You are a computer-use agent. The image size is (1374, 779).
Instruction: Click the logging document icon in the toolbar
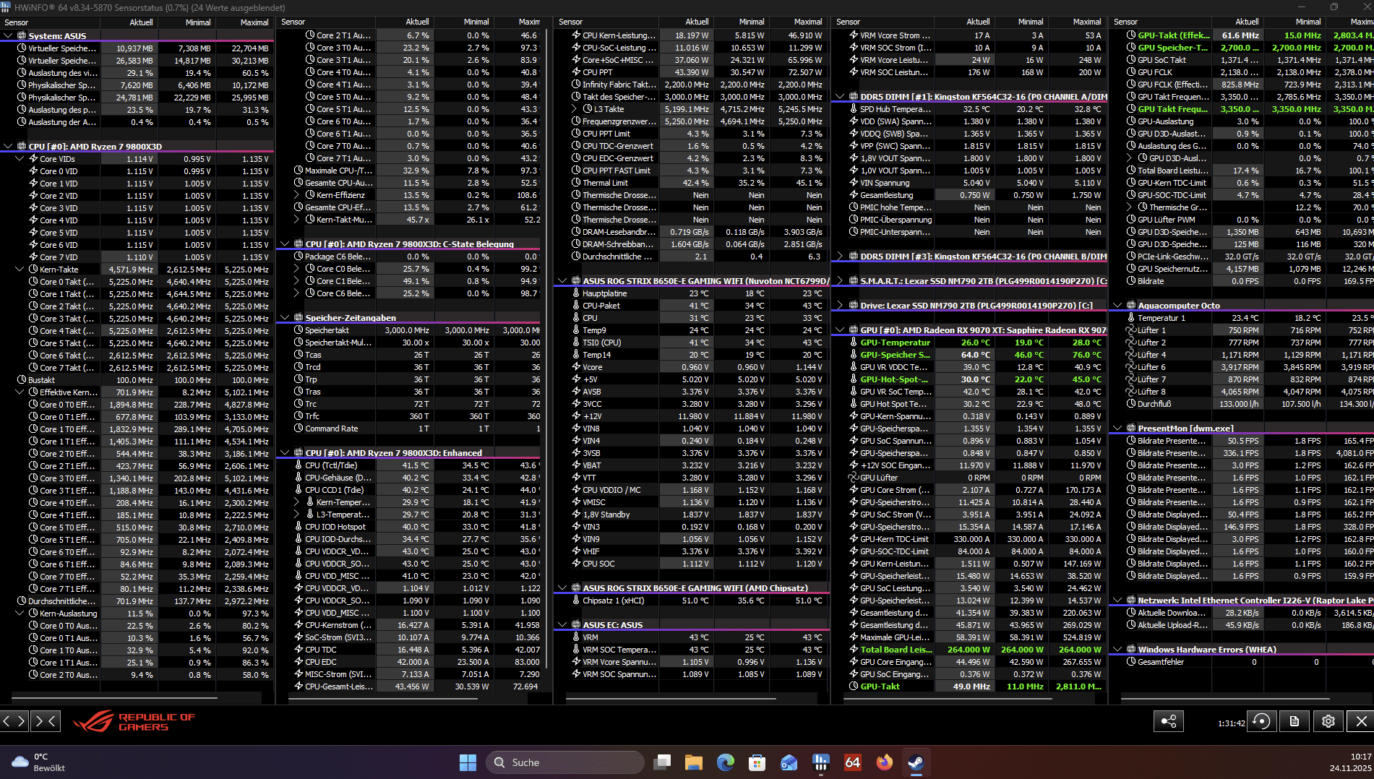[1294, 721]
